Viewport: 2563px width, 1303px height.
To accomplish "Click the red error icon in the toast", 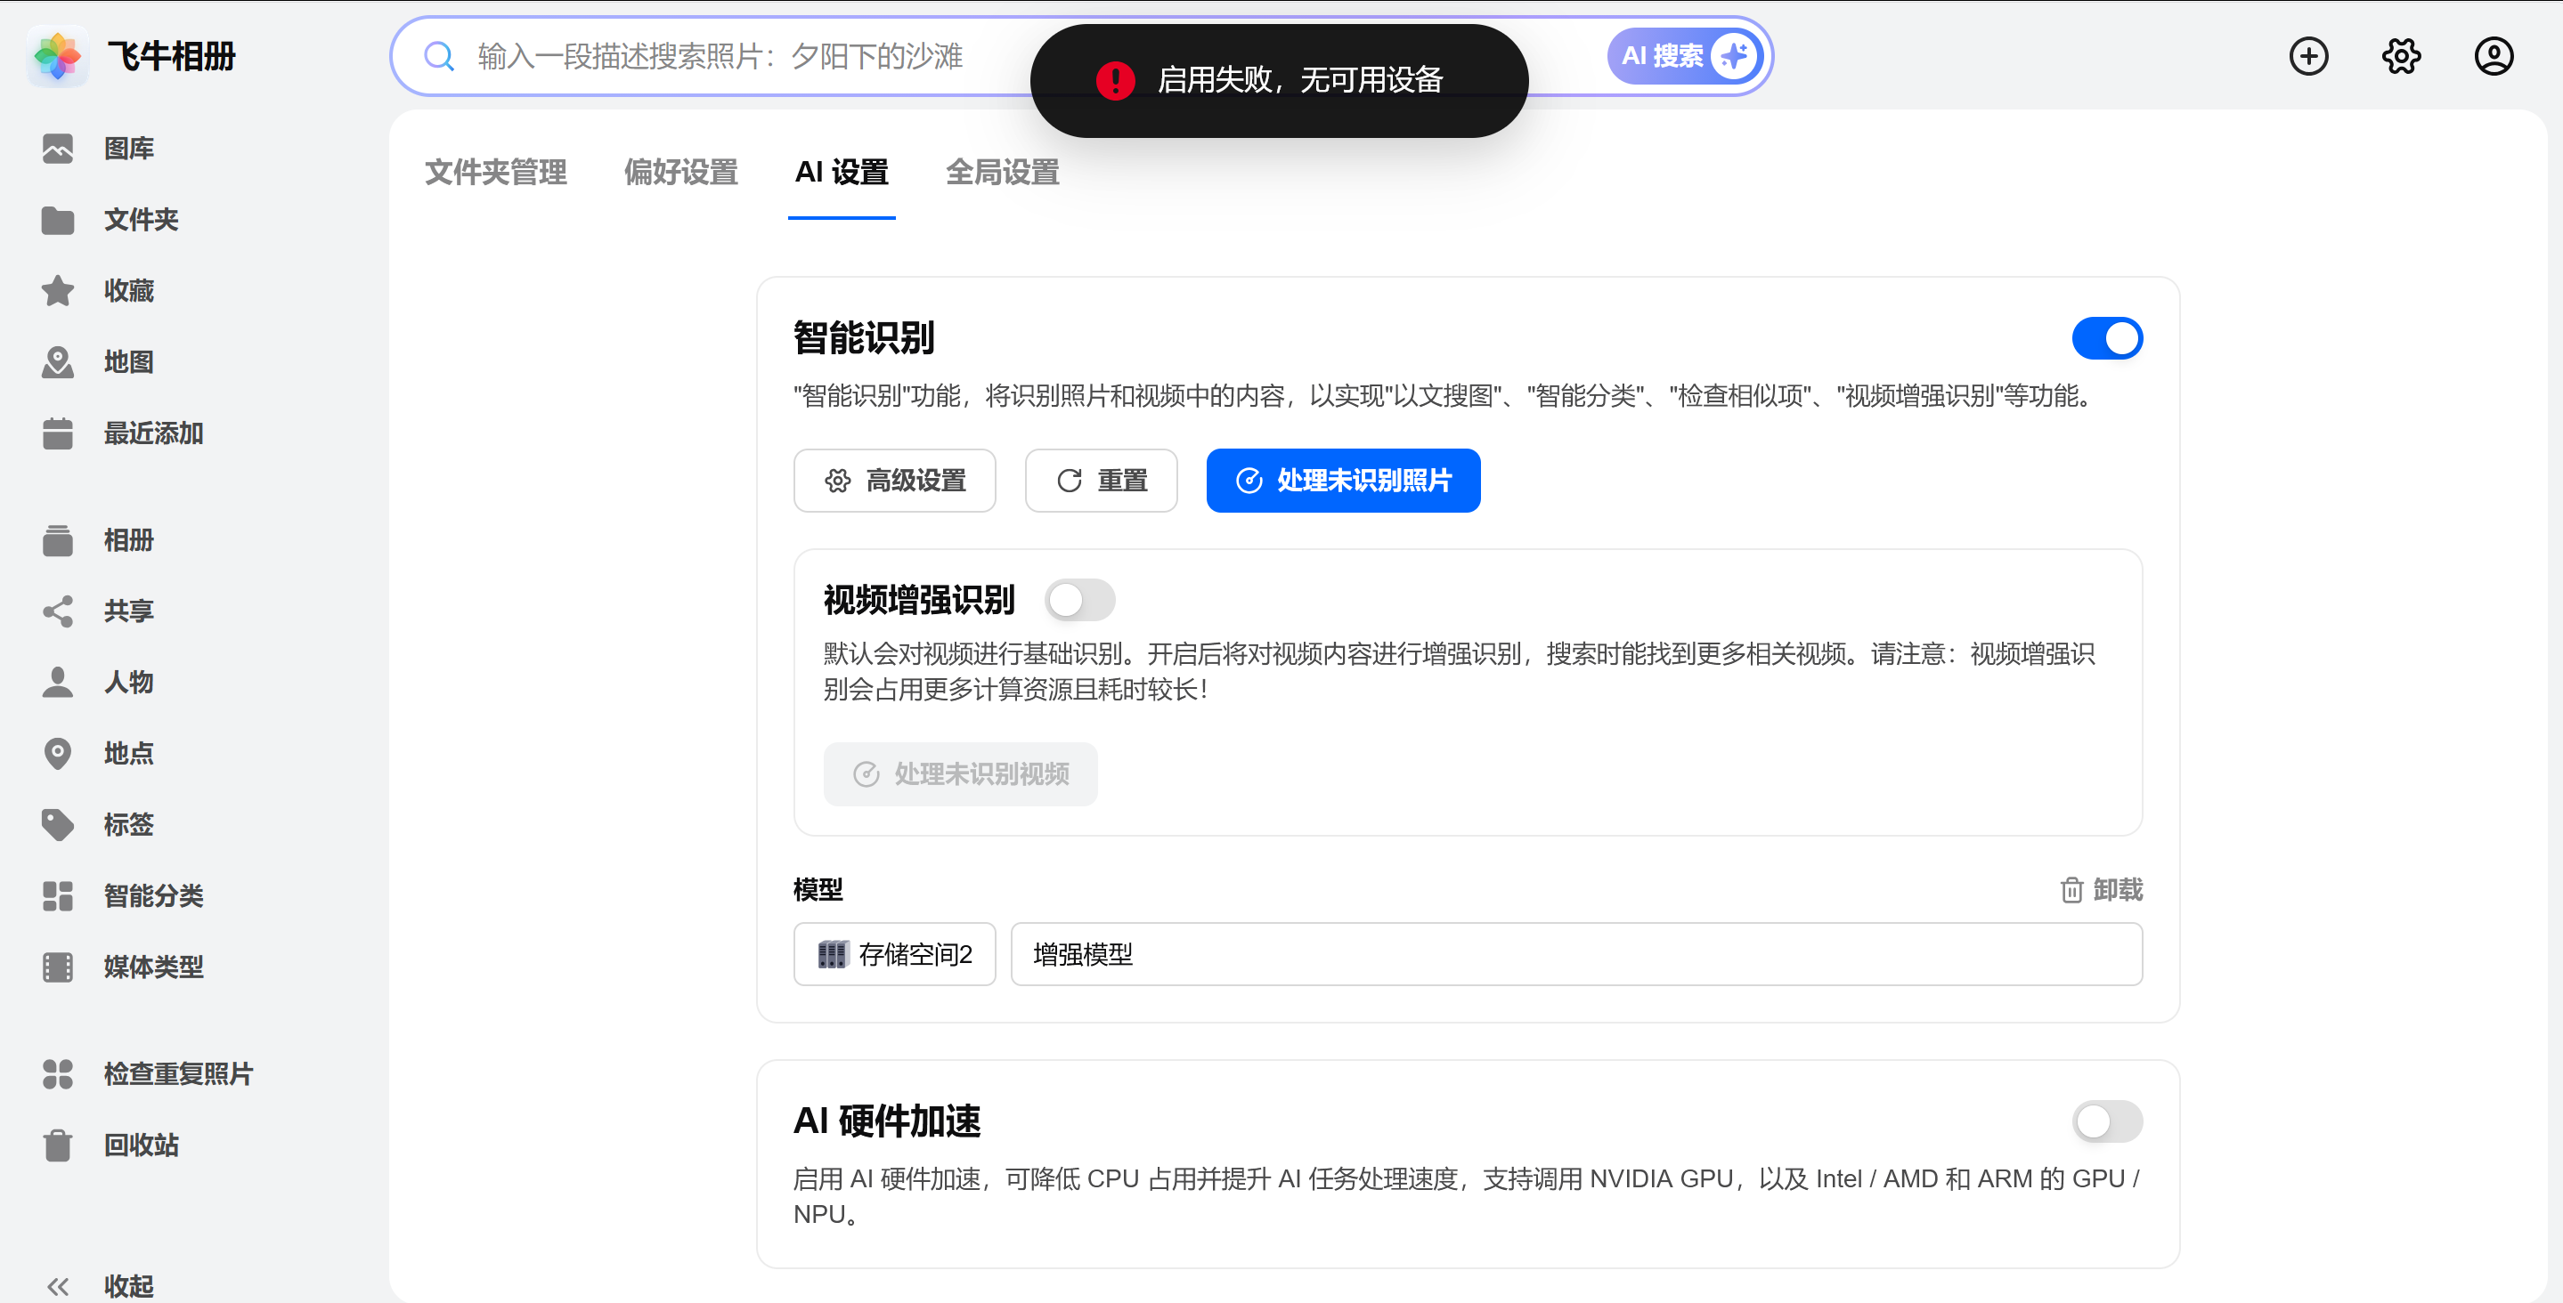I will tap(1114, 81).
